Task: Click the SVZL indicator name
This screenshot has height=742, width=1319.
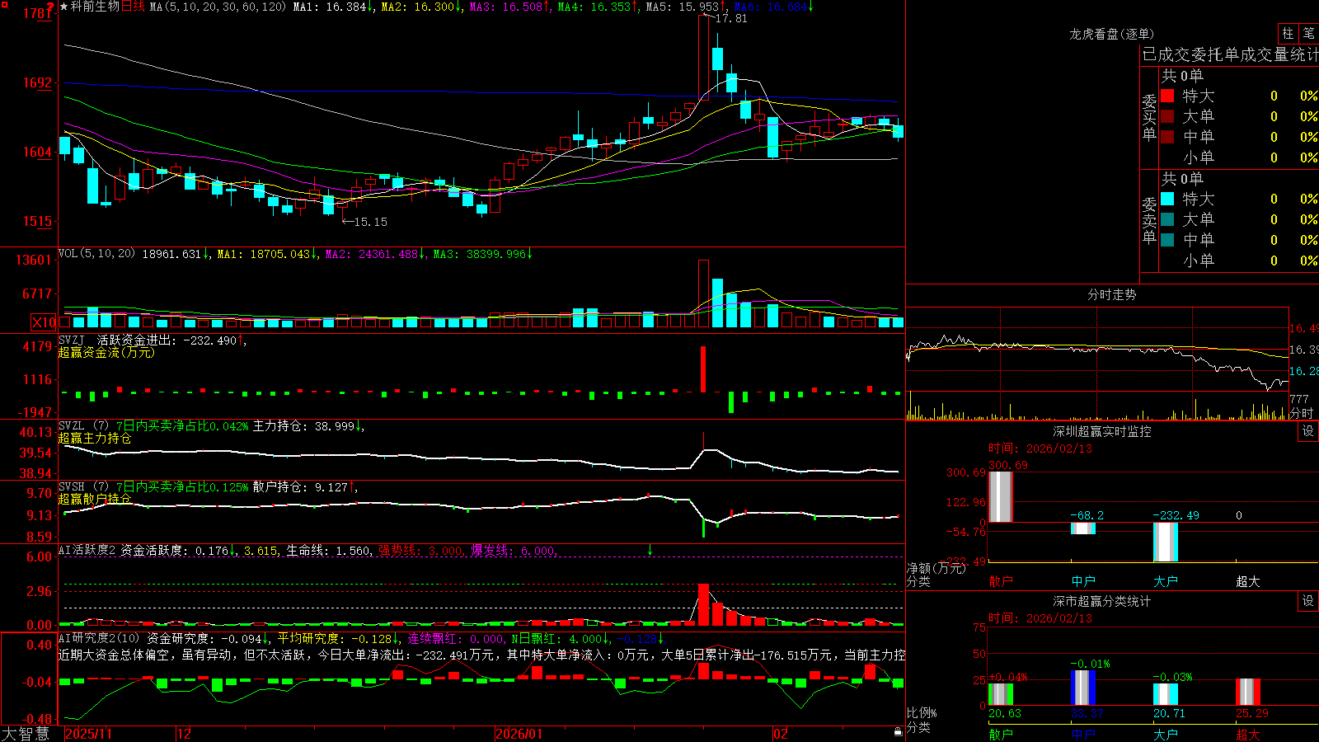Action: [72, 425]
